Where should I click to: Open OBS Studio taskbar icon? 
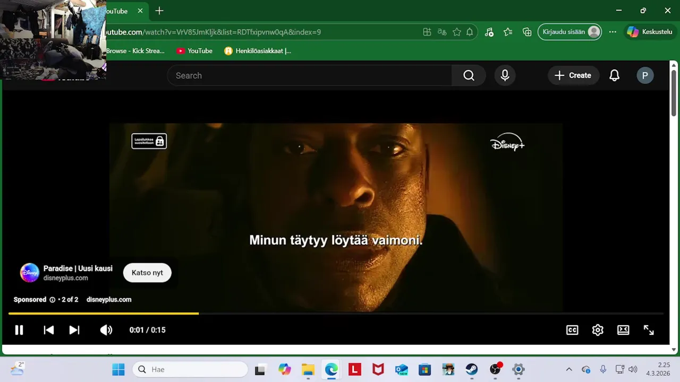pos(495,369)
